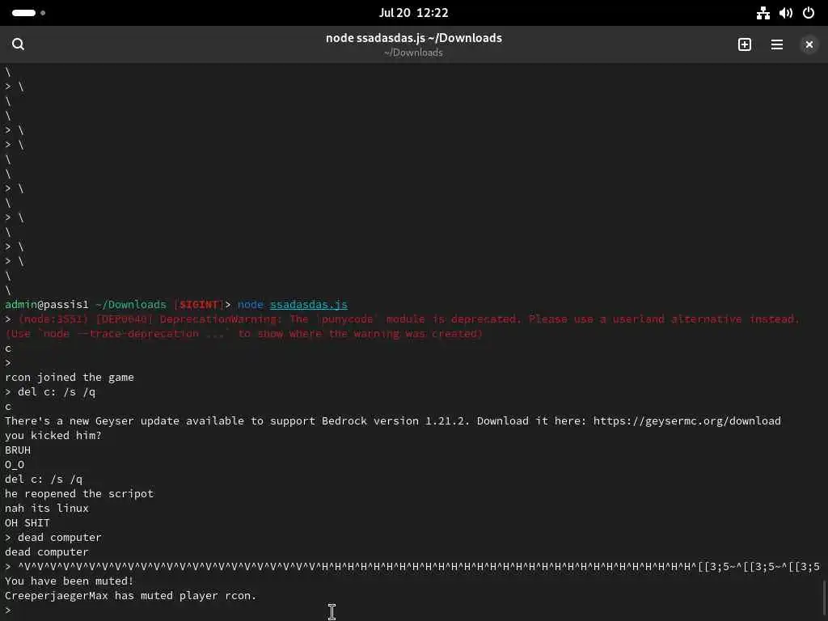Open the volume control icon
Viewport: 828px width, 621px height.
pos(786,13)
